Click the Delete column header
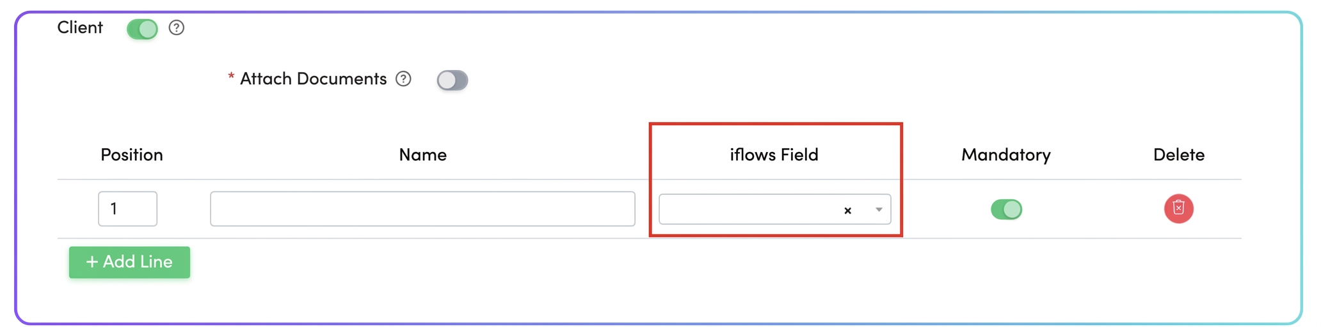1321x327 pixels. [1179, 155]
